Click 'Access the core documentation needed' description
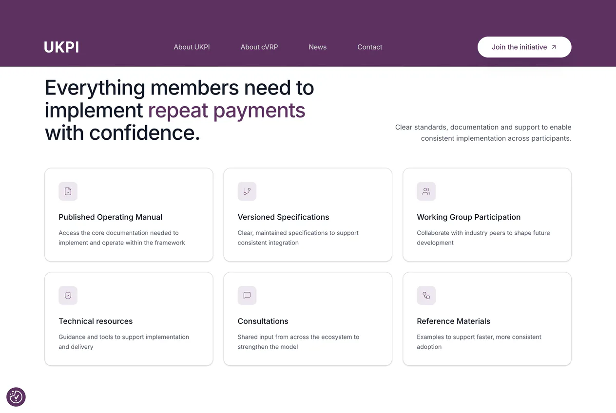 click(122, 238)
